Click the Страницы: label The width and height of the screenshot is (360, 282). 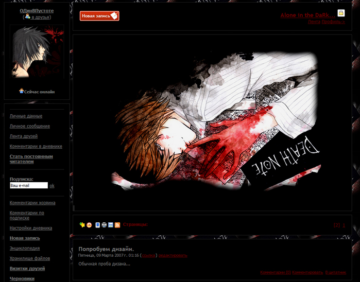coord(135,224)
